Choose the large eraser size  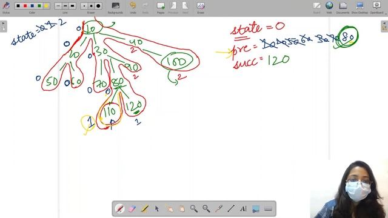point(98,5)
